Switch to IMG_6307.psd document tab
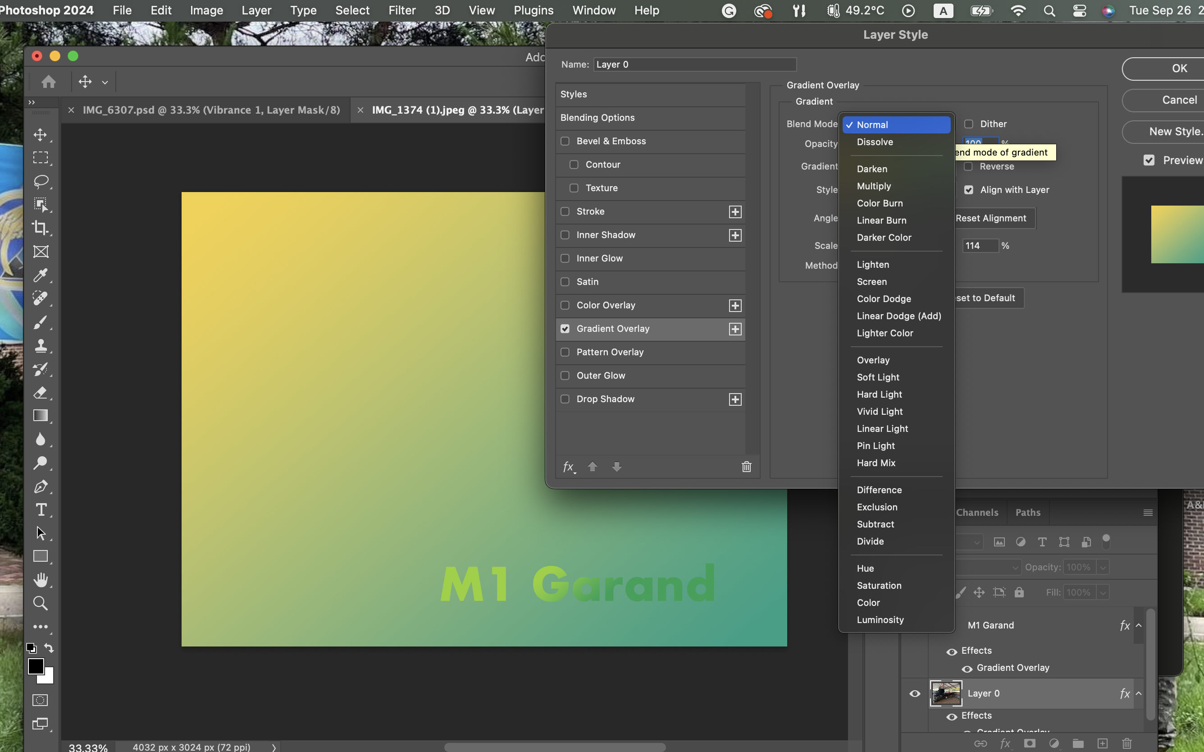 click(x=211, y=110)
